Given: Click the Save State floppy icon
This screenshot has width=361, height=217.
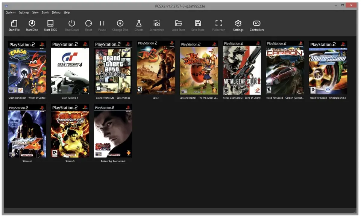Looking at the screenshot, I should click(x=197, y=23).
